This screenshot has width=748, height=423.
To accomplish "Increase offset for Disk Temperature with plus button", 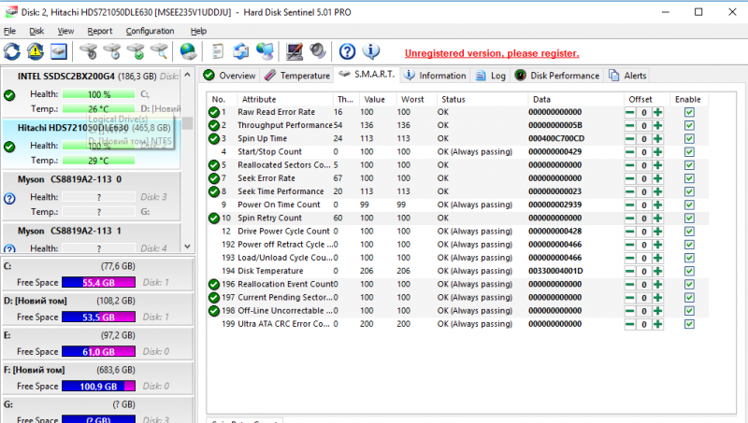I will point(657,271).
